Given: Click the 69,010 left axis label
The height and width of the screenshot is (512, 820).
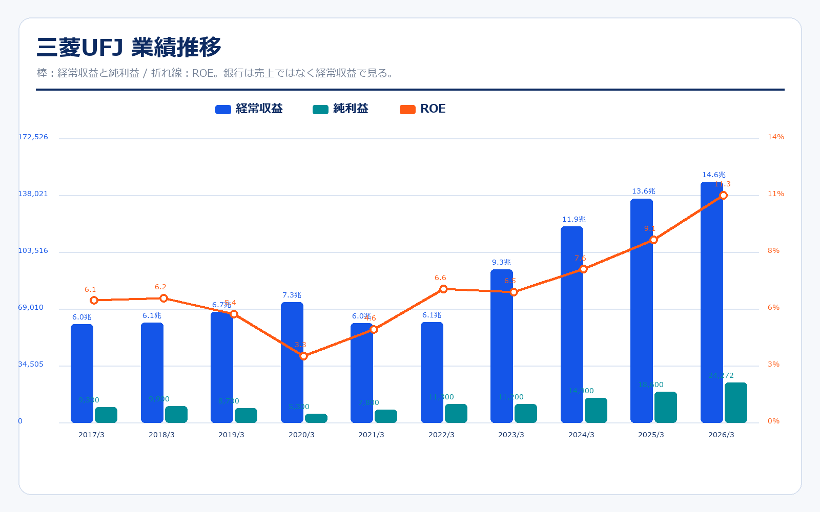Looking at the screenshot, I should [31, 308].
